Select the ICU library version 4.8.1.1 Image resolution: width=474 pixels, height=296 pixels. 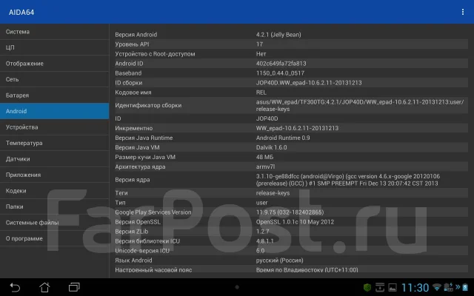pos(265,241)
